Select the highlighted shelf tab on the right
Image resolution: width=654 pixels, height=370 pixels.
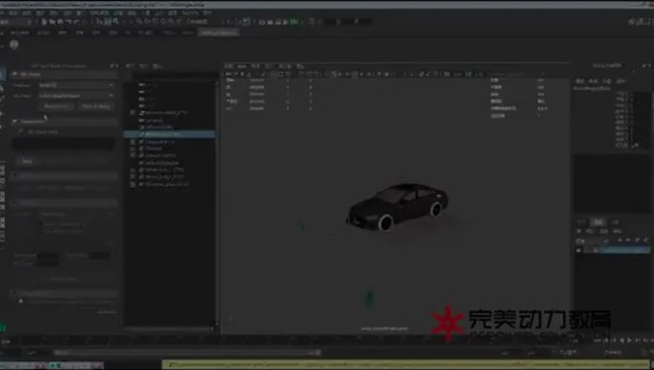click(x=218, y=33)
